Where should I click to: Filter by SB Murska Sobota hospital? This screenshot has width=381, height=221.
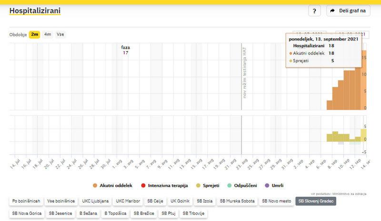click(x=238, y=202)
